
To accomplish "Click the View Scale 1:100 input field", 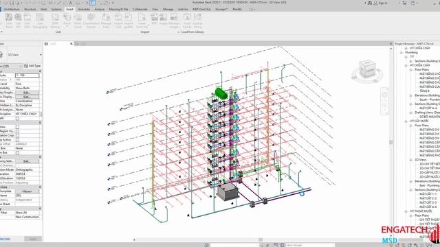I will click(27, 75).
